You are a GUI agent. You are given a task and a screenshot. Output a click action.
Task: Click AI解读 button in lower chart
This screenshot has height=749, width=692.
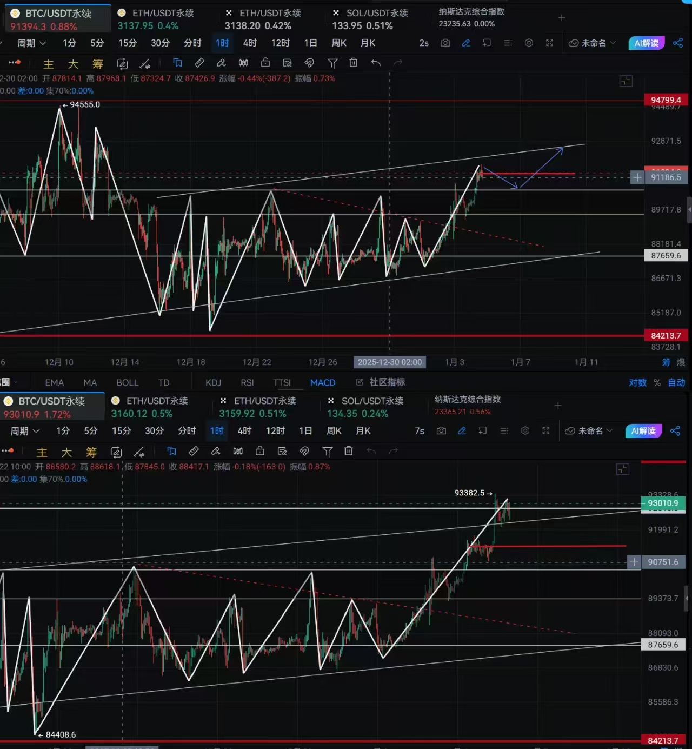[643, 430]
